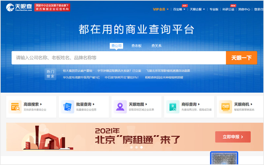Open hot search 蚂蚁森林回应未种梭梭树
The width and height of the screenshot is (264, 165).
pos(164,78)
